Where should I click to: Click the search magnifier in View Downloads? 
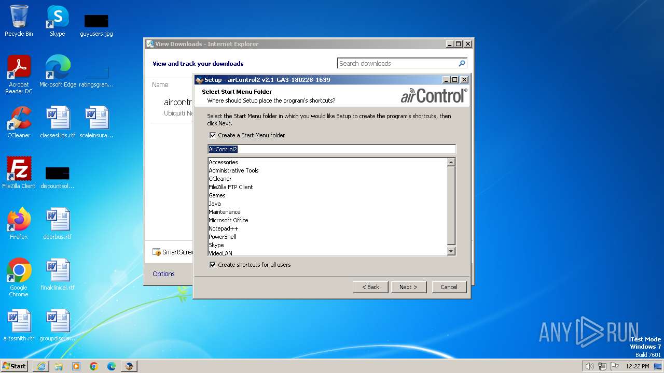click(462, 63)
